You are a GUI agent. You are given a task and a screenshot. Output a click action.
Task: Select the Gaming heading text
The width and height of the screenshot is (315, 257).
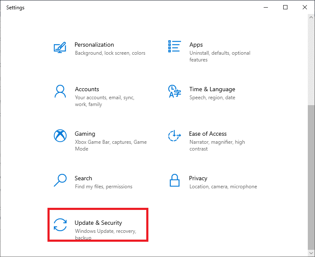(x=85, y=134)
